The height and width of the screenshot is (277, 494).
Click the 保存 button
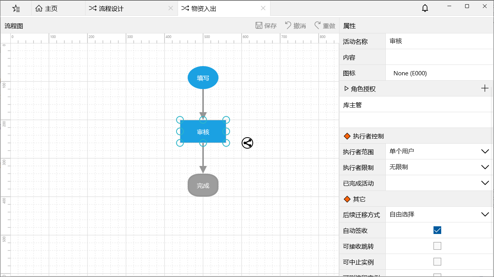click(x=266, y=26)
